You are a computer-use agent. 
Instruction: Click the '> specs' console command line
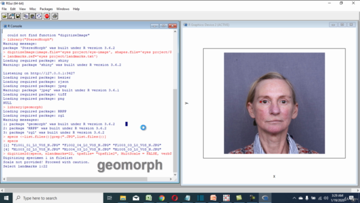(x=11, y=141)
